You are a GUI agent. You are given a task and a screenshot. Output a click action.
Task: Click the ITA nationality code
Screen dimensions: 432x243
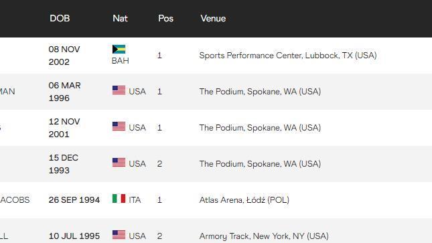pos(135,199)
